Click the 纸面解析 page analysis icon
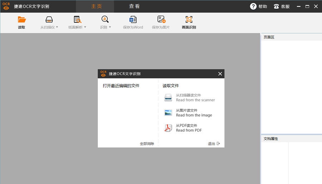Screen dimensions: 322x184 coord(77,20)
